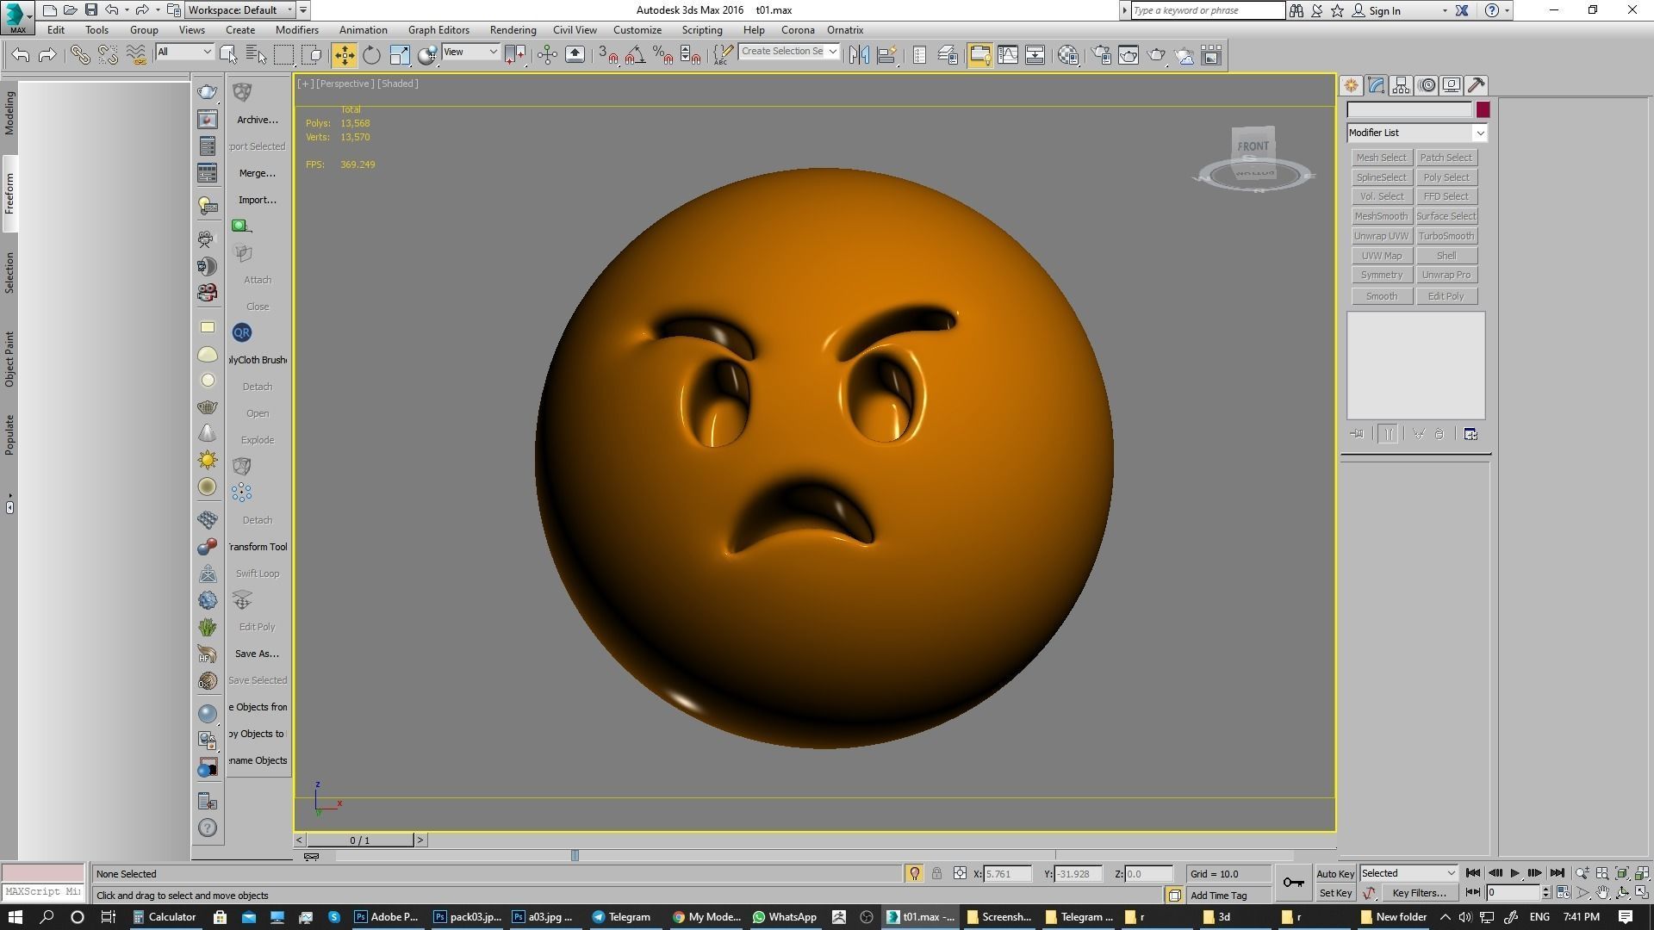Open Create Selection Set dropdown
Image resolution: width=1654 pixels, height=930 pixels.
point(788,52)
